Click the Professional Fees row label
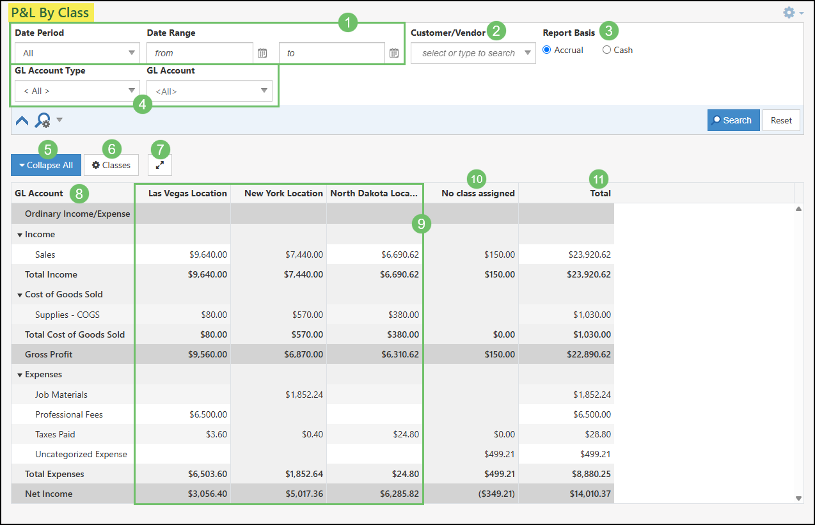The height and width of the screenshot is (525, 815). (69, 414)
